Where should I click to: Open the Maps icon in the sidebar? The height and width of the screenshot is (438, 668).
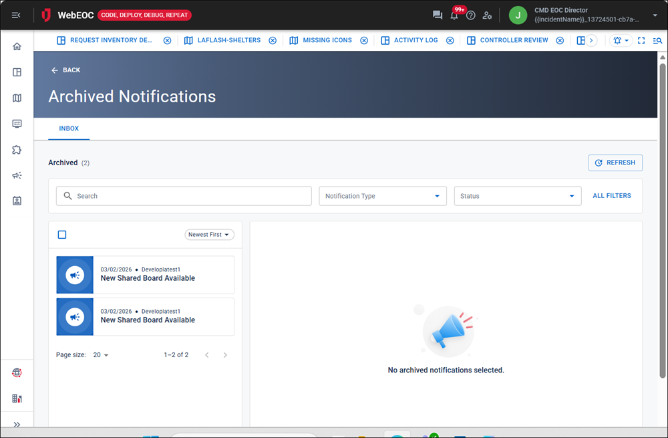point(17,98)
